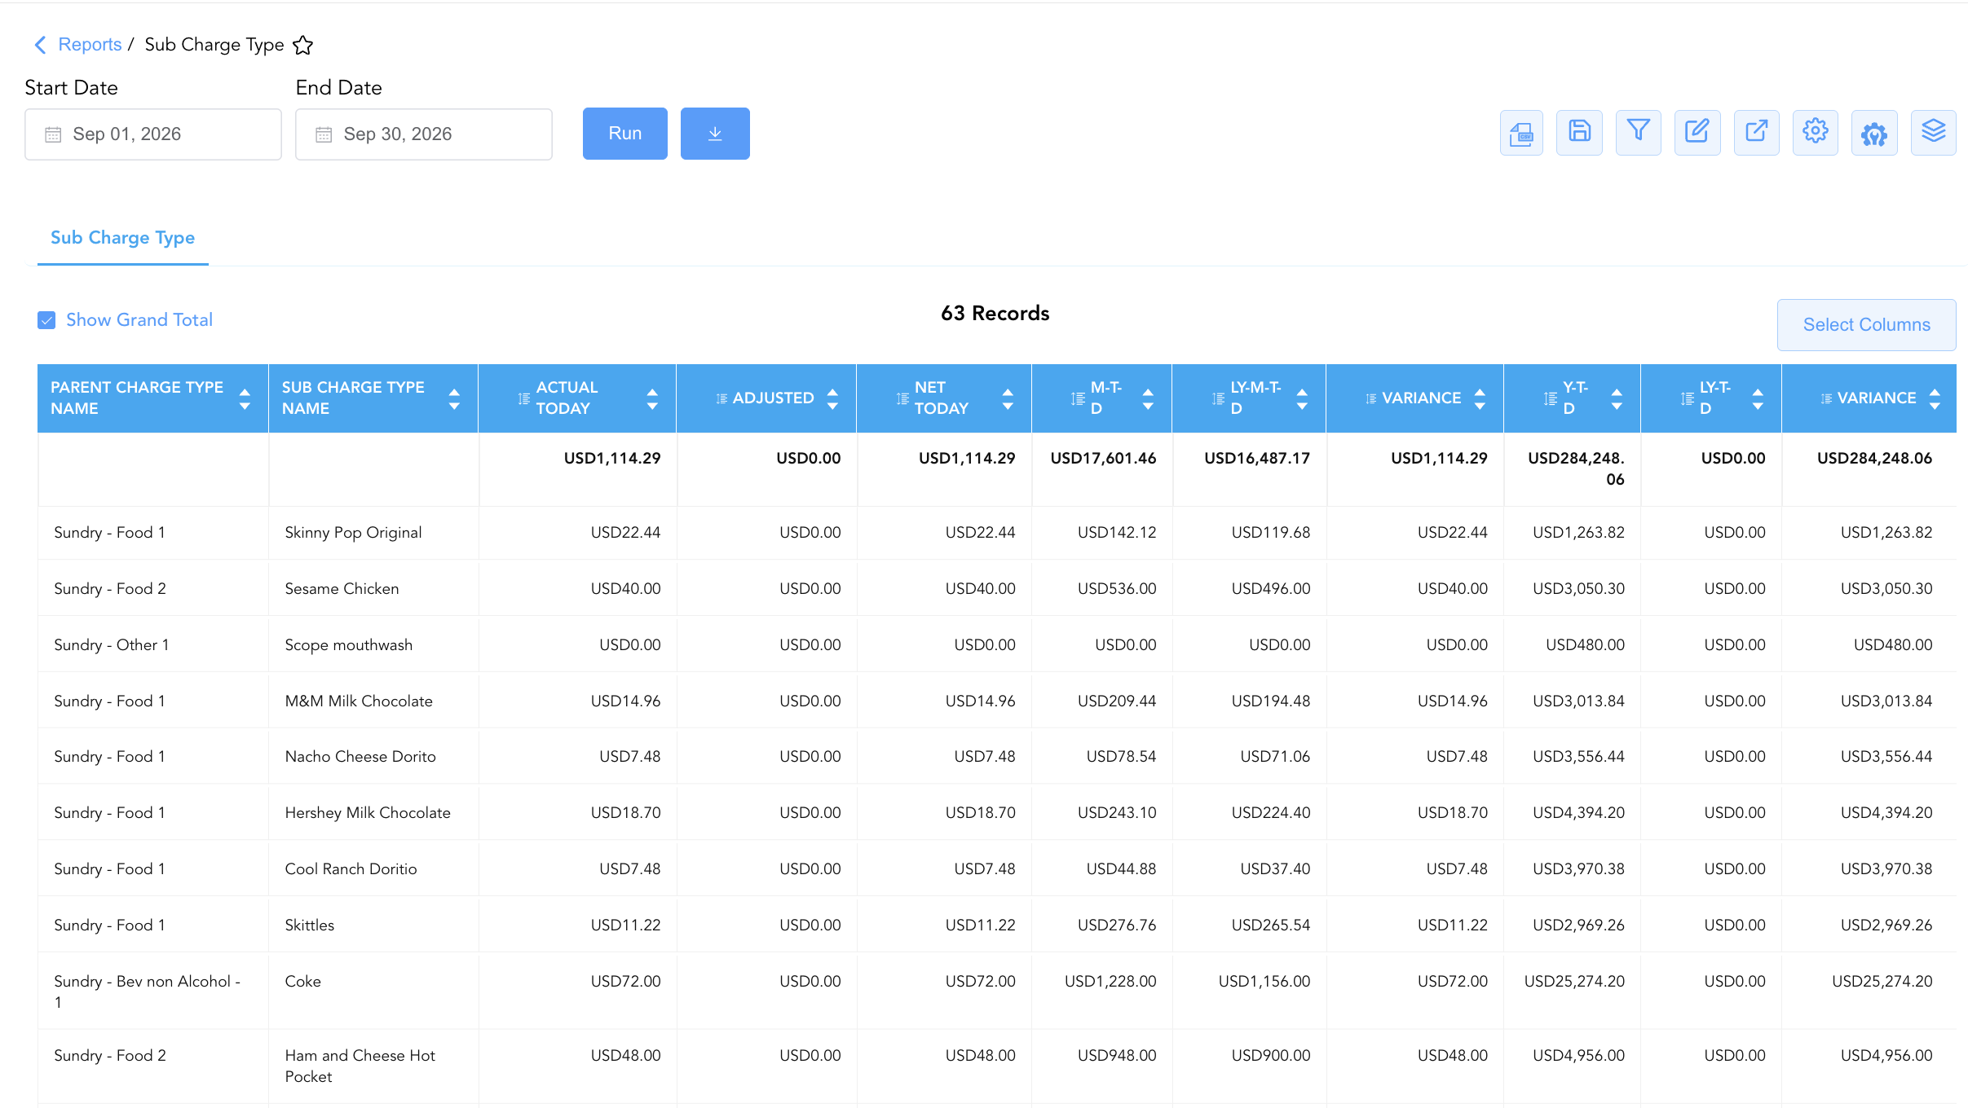Sort by Sub Charge Type Name arrows

click(454, 398)
